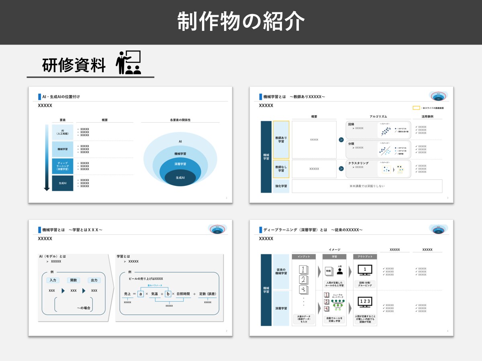Click the yellow legend box for 本スライドの講義範囲
The height and width of the screenshot is (361, 482).
pos(417,108)
